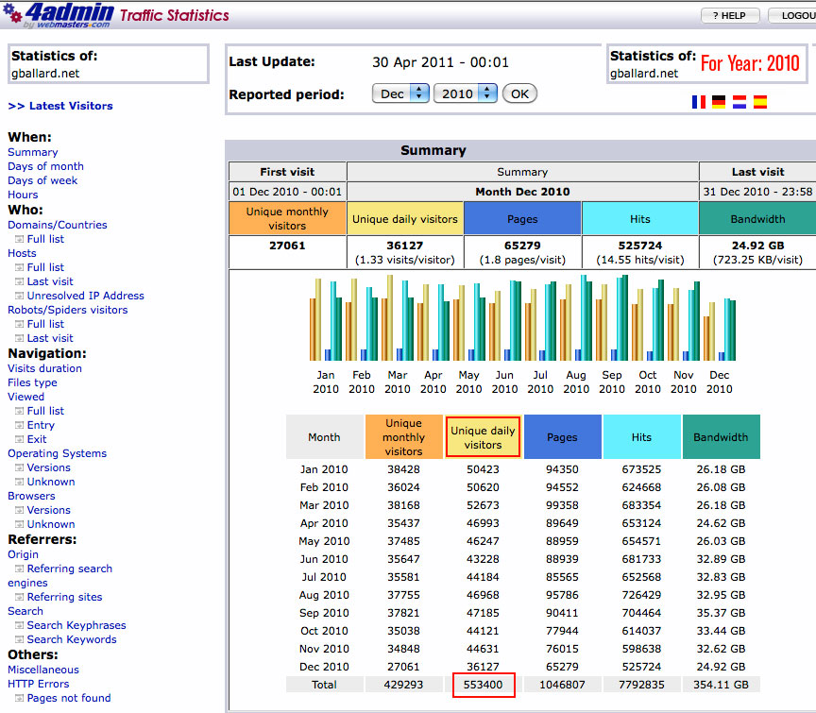Screen dimensions: 816x713
Task: Open the Dec month dropdown
Action: click(x=401, y=93)
